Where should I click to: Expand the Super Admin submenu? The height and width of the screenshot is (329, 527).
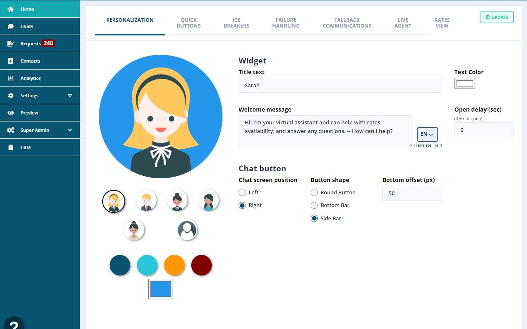pos(70,130)
